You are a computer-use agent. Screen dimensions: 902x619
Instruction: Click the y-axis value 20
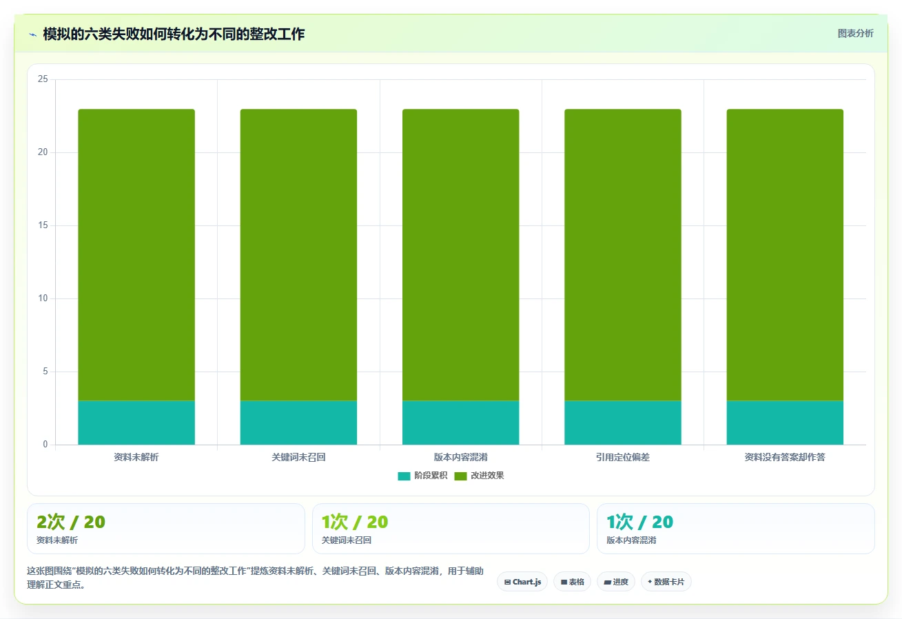(43, 152)
